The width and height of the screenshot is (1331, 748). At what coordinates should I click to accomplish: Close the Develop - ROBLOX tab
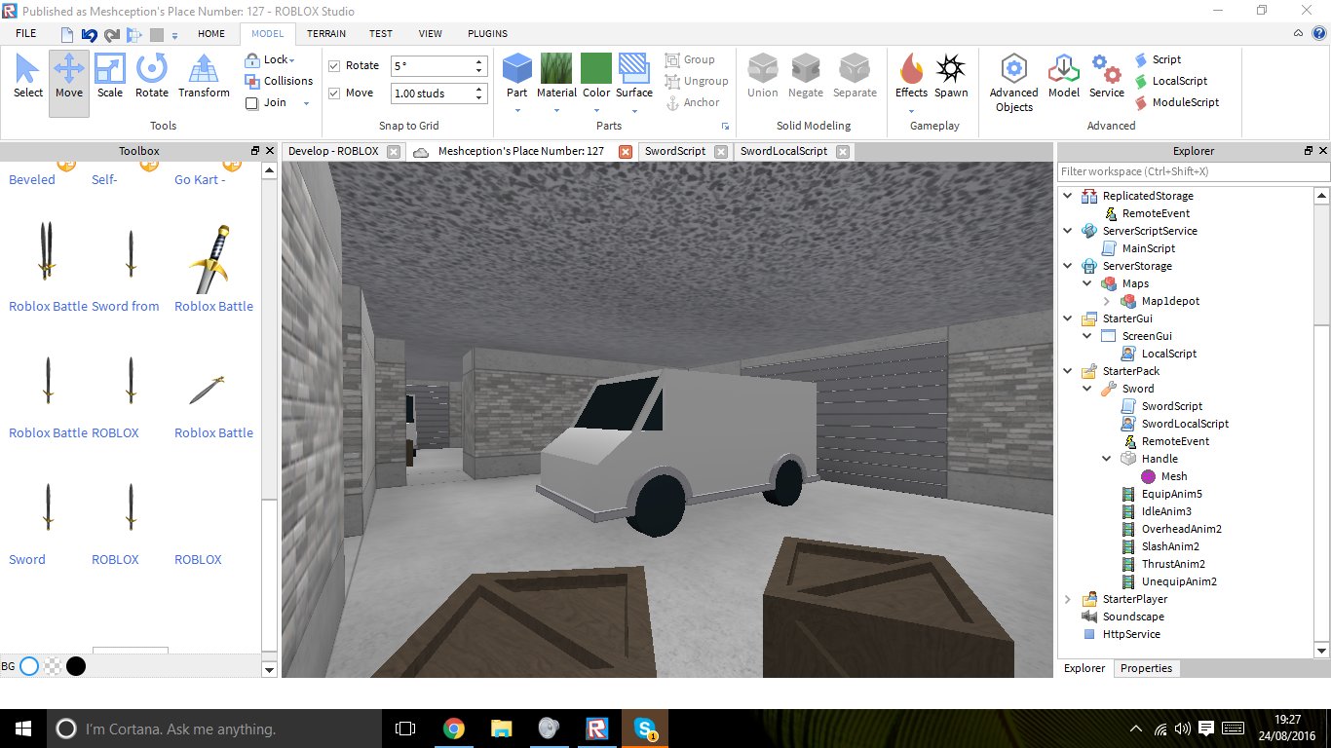coord(393,151)
